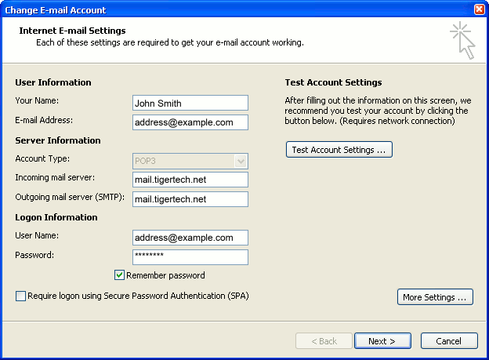Image resolution: width=489 pixels, height=360 pixels.
Task: Close the Change E-mail Account dialog
Action: 479,9
